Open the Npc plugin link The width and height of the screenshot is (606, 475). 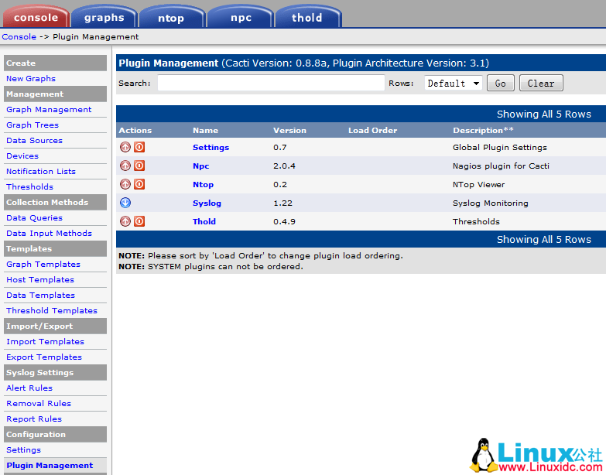tap(201, 166)
